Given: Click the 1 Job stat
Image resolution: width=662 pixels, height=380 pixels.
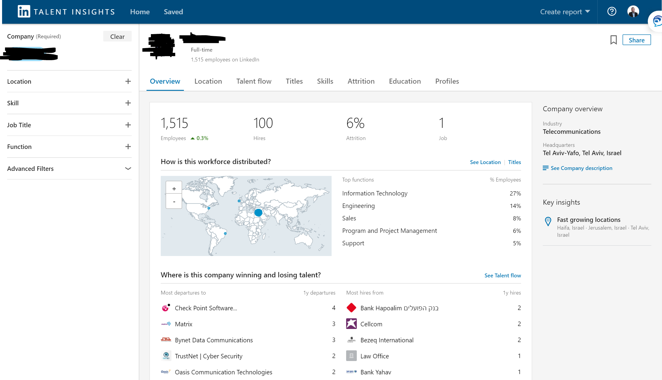Looking at the screenshot, I should coord(443,129).
